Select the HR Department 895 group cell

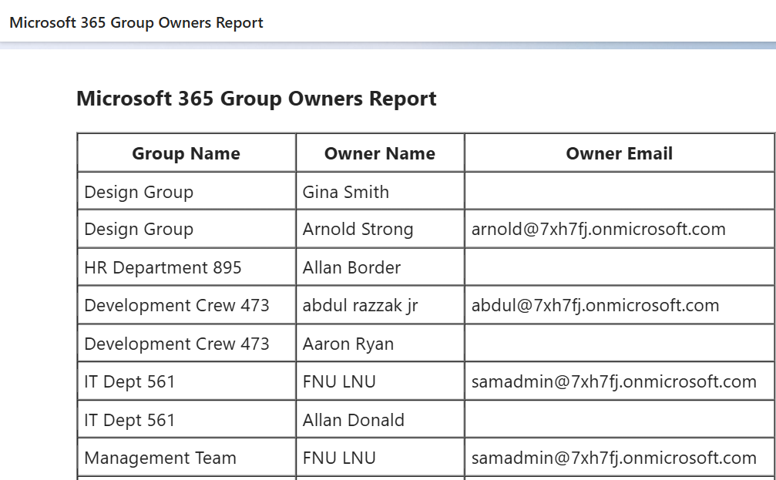click(163, 267)
